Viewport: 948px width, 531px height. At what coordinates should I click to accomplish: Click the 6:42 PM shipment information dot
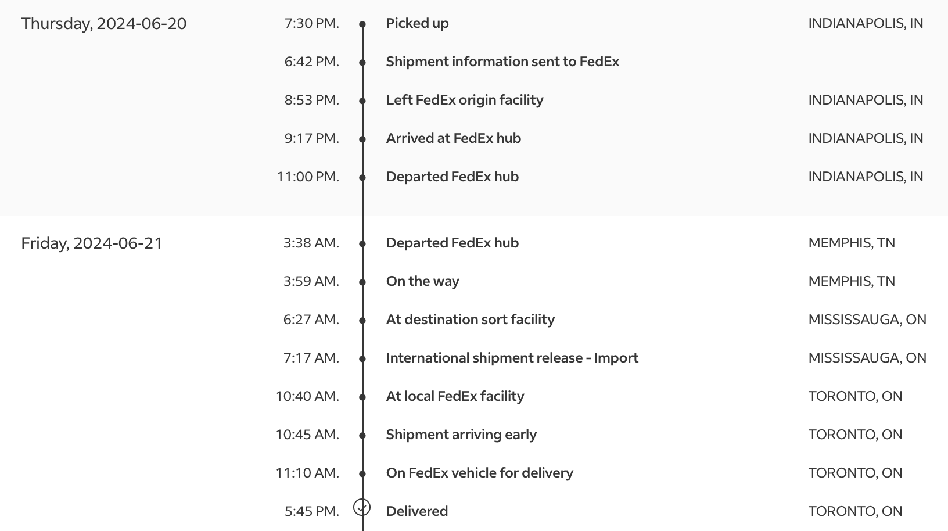[x=362, y=63]
